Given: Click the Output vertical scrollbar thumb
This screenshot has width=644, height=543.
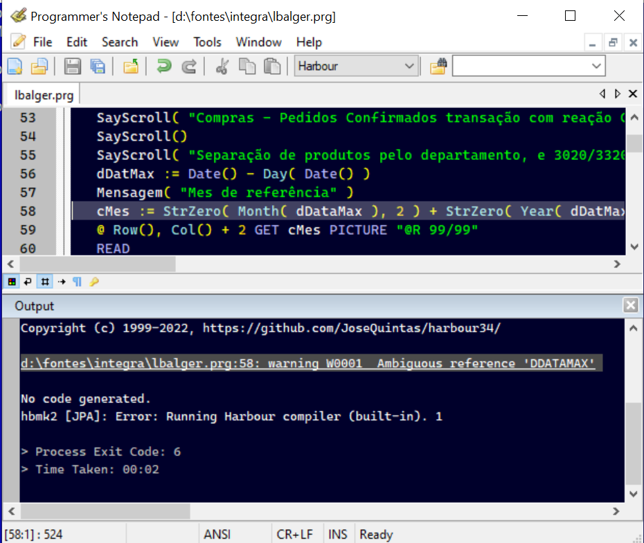Looking at the screenshot, I should point(634,443).
